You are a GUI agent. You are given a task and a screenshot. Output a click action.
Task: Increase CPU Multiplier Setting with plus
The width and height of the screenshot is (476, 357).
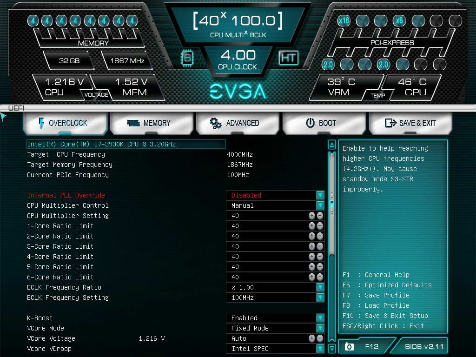click(x=311, y=216)
